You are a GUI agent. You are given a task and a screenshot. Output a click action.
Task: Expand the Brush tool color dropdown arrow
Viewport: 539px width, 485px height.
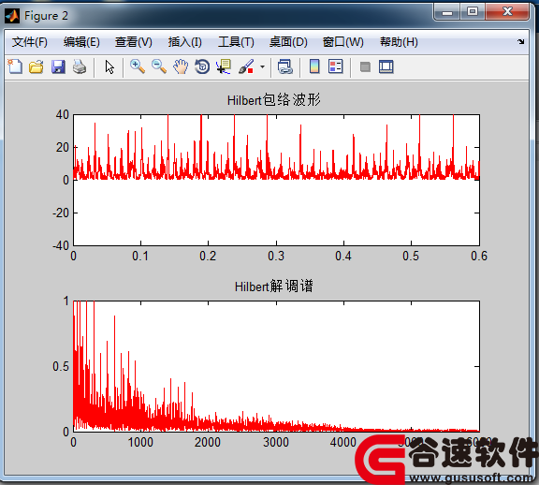tap(262, 66)
